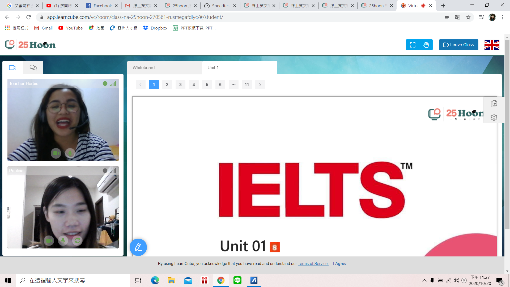Viewport: 510px width, 287px height.
Task: Open Gmail bookmark
Action: pos(43,28)
